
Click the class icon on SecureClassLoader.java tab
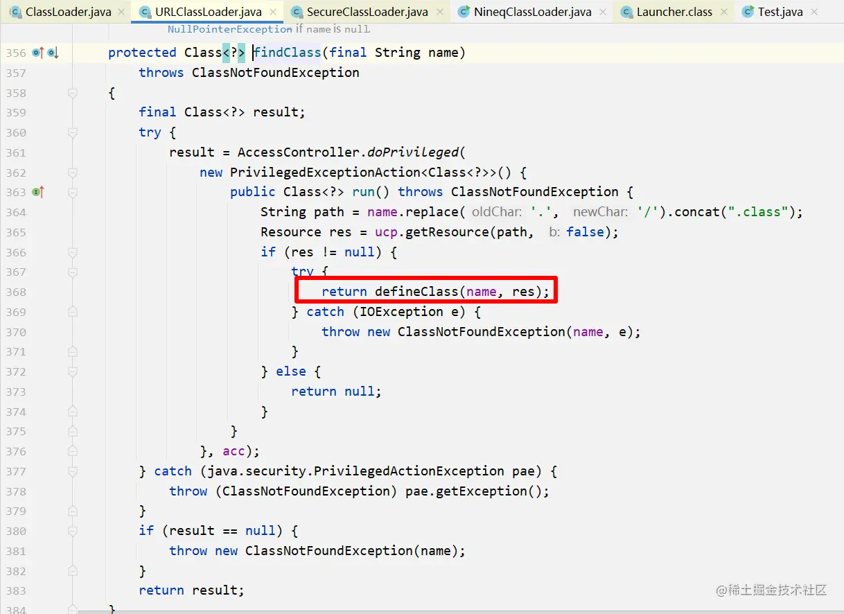pyautogui.click(x=297, y=12)
